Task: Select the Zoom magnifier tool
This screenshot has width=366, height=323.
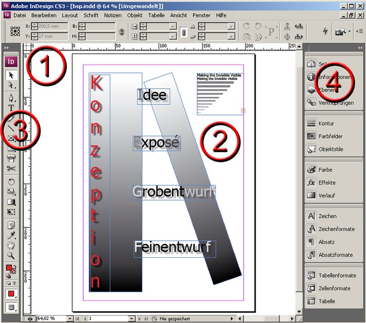Action: (11, 255)
